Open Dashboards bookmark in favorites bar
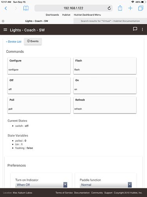 (52, 15)
